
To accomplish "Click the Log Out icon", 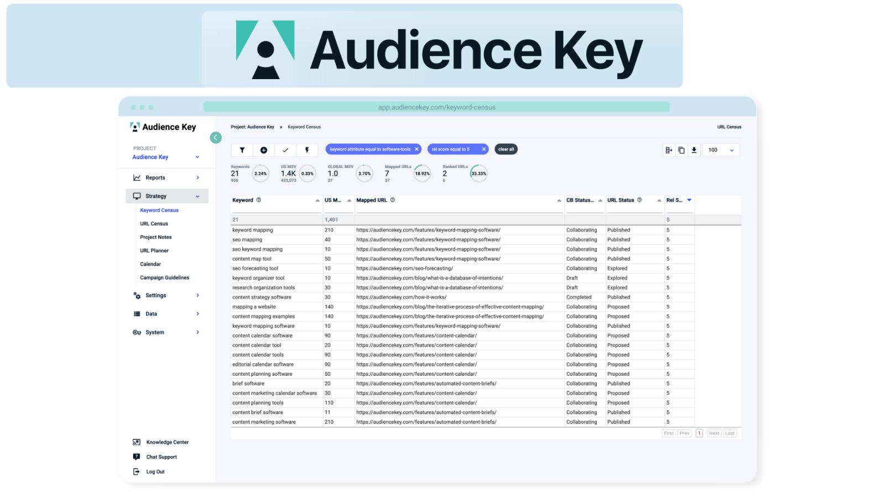I will point(137,472).
